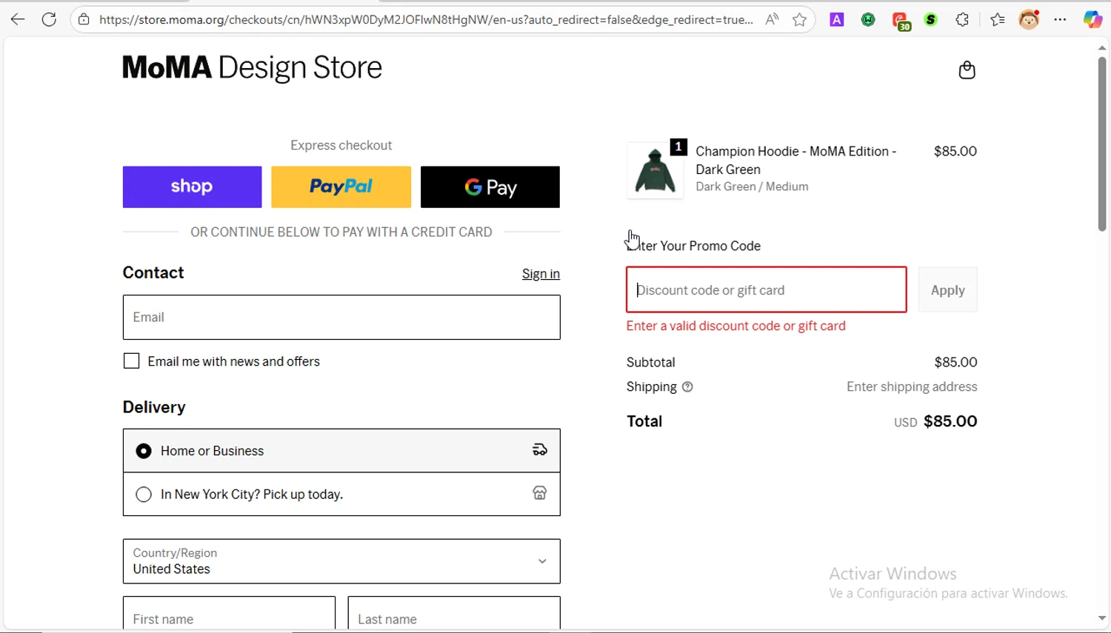This screenshot has height=633, width=1111.
Task: Open purple A extension icon
Action: point(837,20)
